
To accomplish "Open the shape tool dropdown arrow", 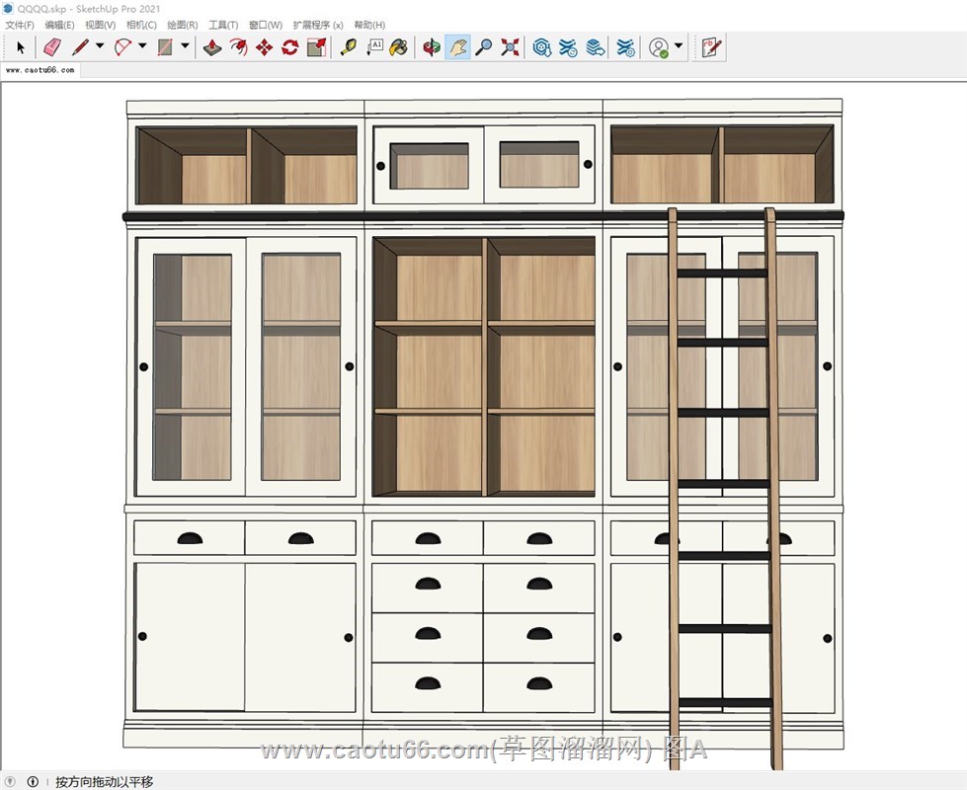I will click(185, 46).
